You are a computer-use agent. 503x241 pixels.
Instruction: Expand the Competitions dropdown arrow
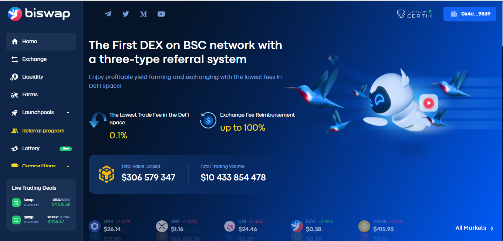(x=68, y=166)
